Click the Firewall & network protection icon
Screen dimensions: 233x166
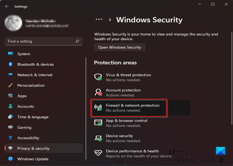[98, 108]
